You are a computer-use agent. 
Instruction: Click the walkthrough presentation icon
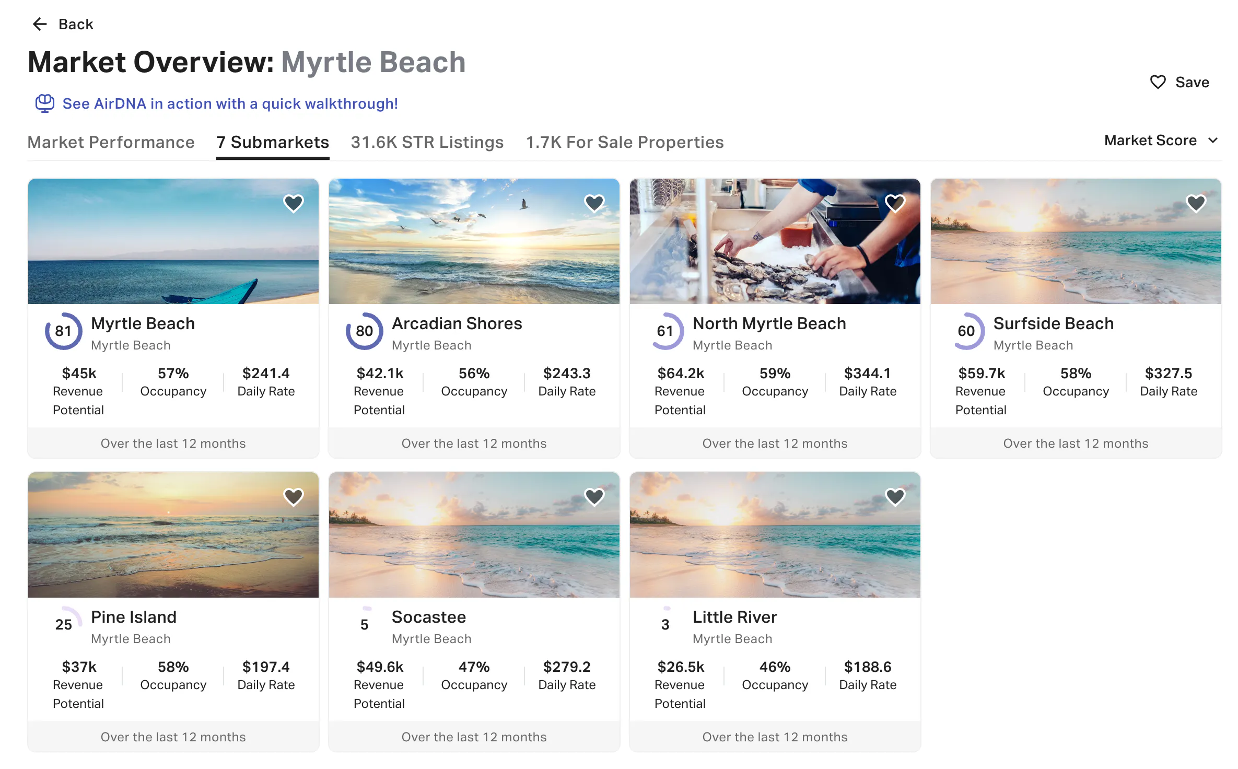tap(45, 103)
